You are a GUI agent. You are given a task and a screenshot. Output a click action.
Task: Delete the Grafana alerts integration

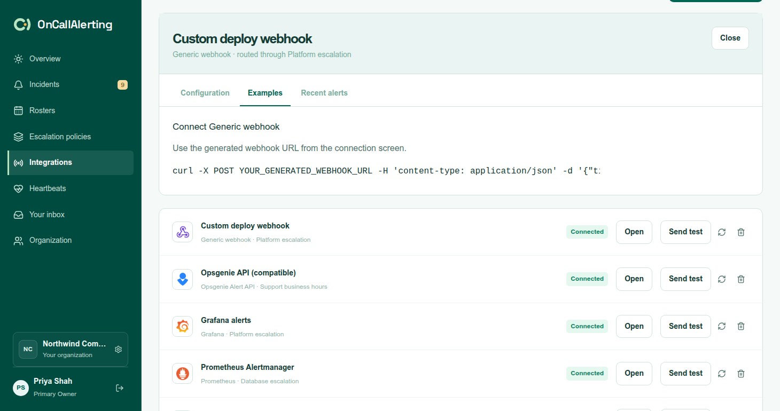pyautogui.click(x=741, y=326)
